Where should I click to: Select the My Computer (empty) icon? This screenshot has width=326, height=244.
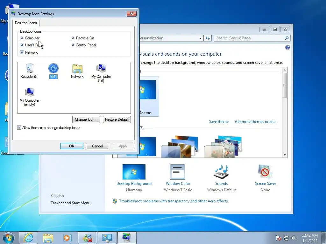click(x=30, y=97)
